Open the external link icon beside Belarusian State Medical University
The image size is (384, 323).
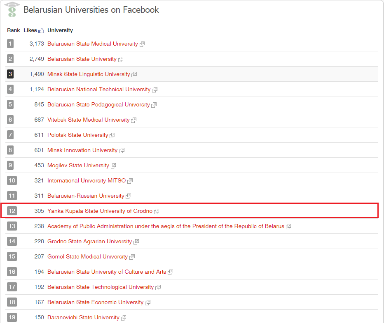tap(142, 44)
